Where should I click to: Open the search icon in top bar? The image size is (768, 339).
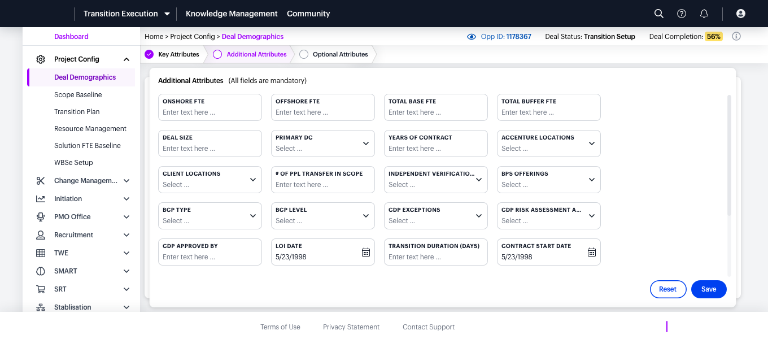658,14
